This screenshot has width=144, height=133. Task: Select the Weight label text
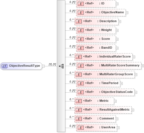coord(106,30)
